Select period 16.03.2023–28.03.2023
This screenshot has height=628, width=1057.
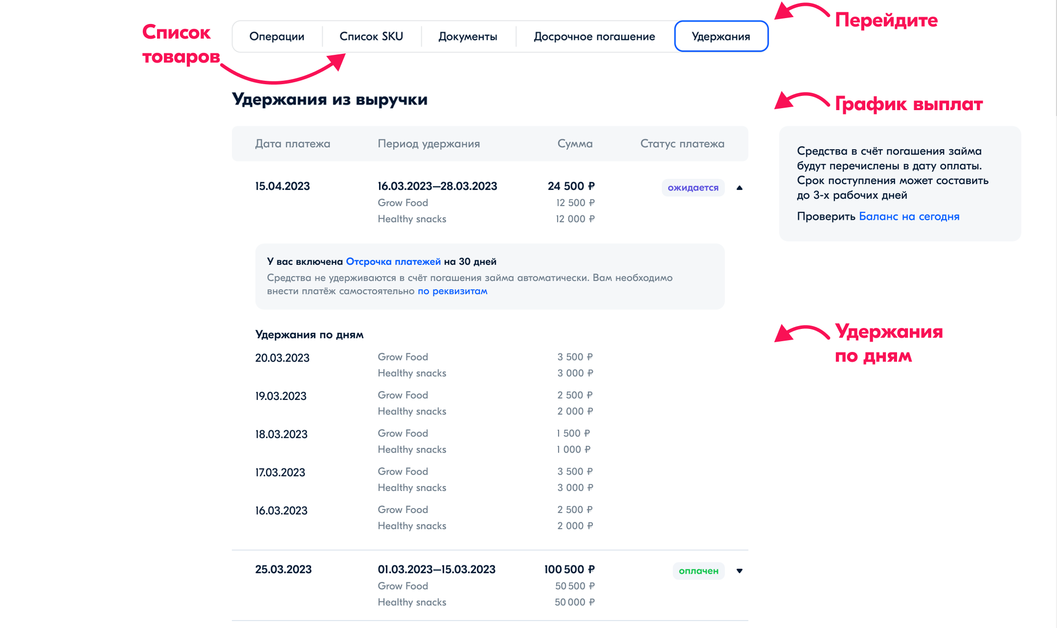pyautogui.click(x=437, y=186)
